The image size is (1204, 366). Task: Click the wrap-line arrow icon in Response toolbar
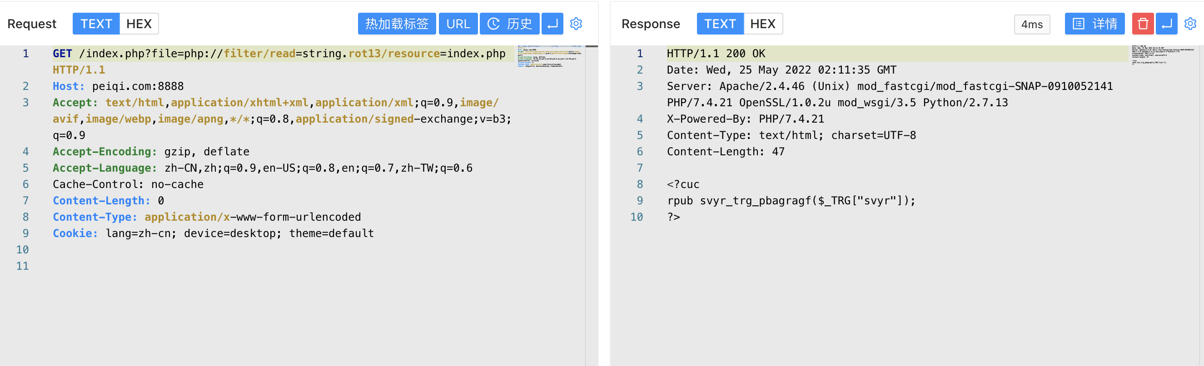pyautogui.click(x=1166, y=24)
